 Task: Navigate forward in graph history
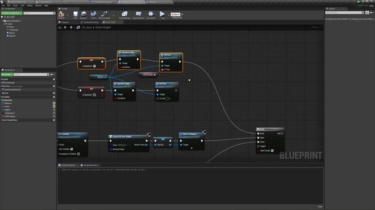tap(71, 27)
